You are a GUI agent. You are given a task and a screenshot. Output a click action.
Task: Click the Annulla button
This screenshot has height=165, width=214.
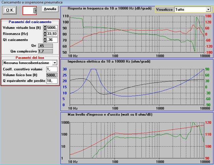(x=50, y=9)
